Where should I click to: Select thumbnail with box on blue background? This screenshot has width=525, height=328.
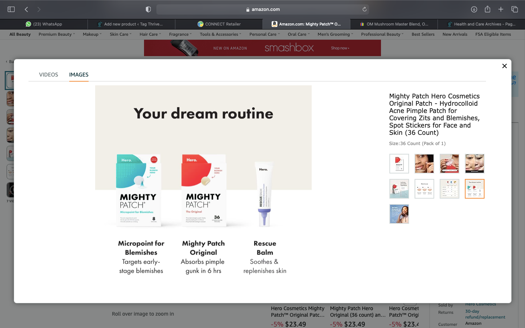[x=399, y=189]
